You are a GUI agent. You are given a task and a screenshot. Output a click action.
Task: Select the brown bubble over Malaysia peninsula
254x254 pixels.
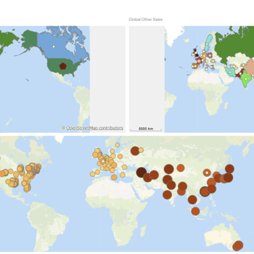(x=192, y=200)
